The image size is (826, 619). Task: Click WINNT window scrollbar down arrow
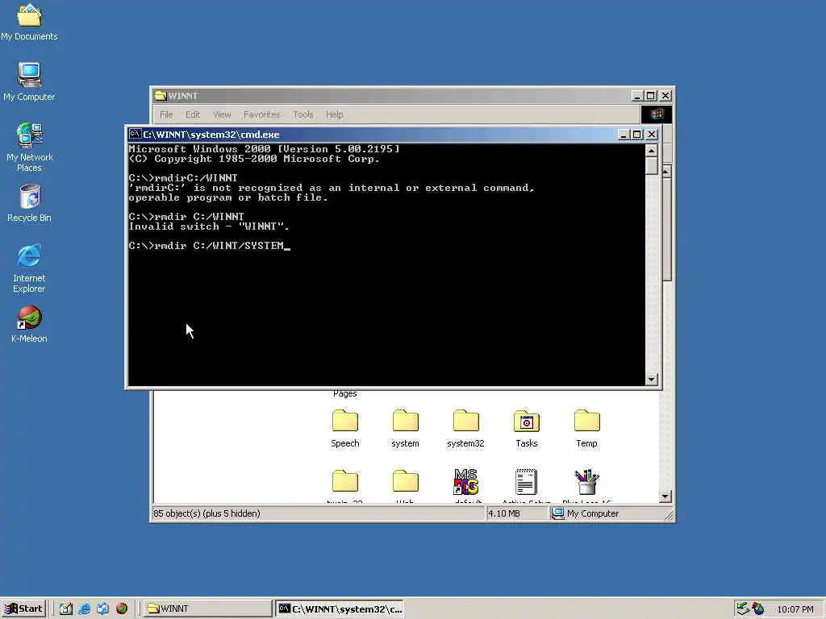click(665, 496)
